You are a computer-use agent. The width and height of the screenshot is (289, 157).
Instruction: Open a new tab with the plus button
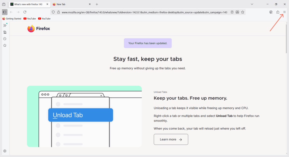97,4
